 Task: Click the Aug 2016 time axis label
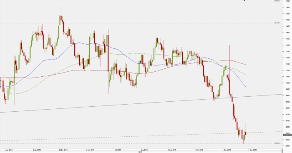144,150
